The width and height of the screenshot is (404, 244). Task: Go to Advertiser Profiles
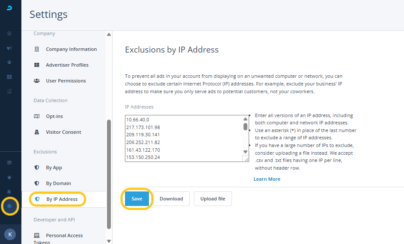67,65
